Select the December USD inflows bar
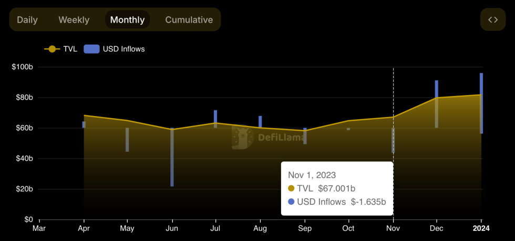 437,104
